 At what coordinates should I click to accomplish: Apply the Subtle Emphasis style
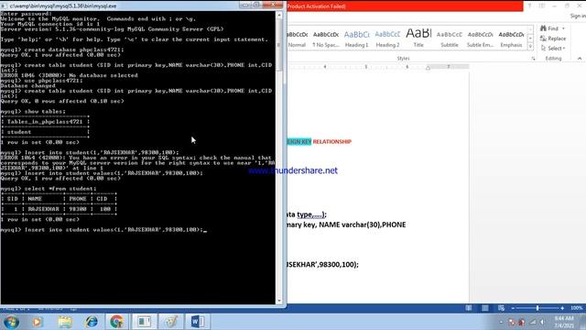480,38
